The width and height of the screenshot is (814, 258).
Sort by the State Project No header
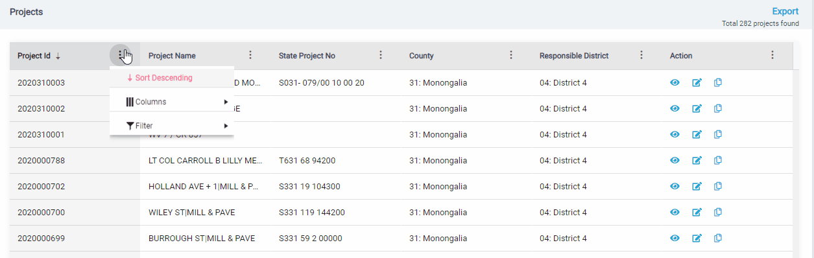pos(307,56)
